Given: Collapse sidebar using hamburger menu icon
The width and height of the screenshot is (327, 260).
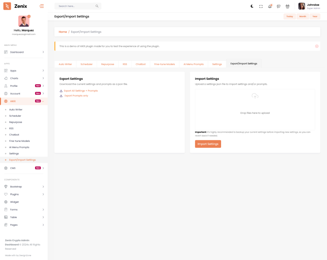Looking at the screenshot, I should click(x=41, y=6).
